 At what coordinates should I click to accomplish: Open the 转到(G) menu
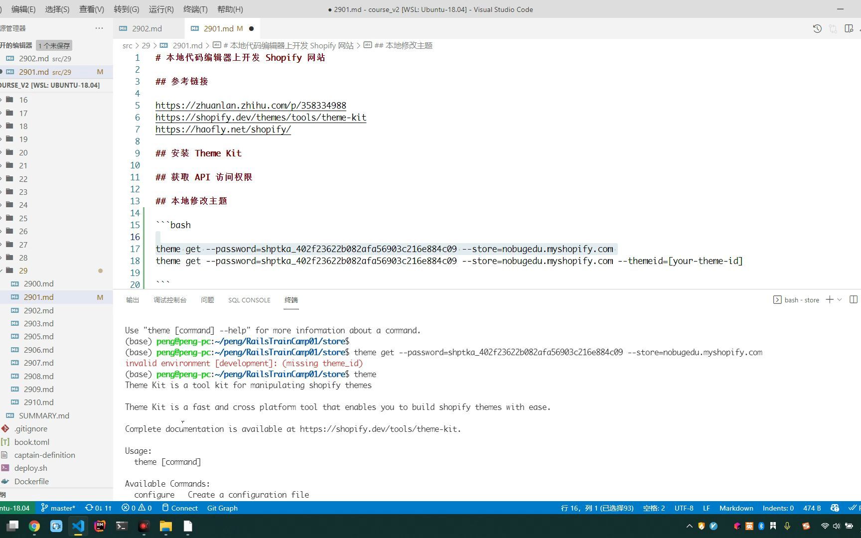click(127, 9)
